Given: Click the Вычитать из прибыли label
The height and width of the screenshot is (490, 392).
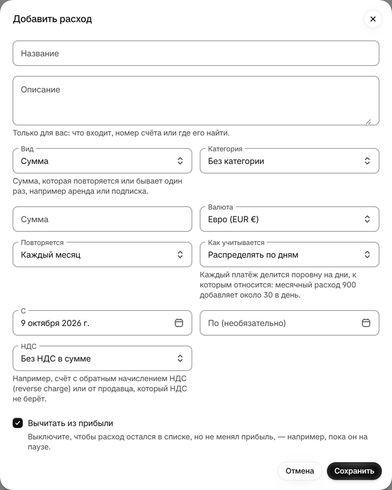Looking at the screenshot, I should click(71, 423).
